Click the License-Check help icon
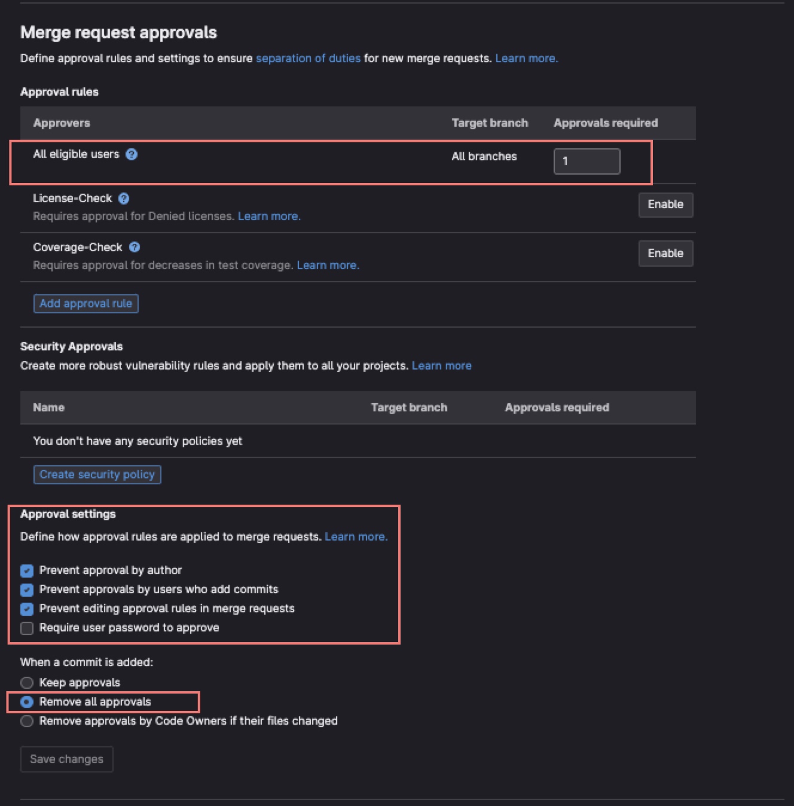 coord(124,199)
